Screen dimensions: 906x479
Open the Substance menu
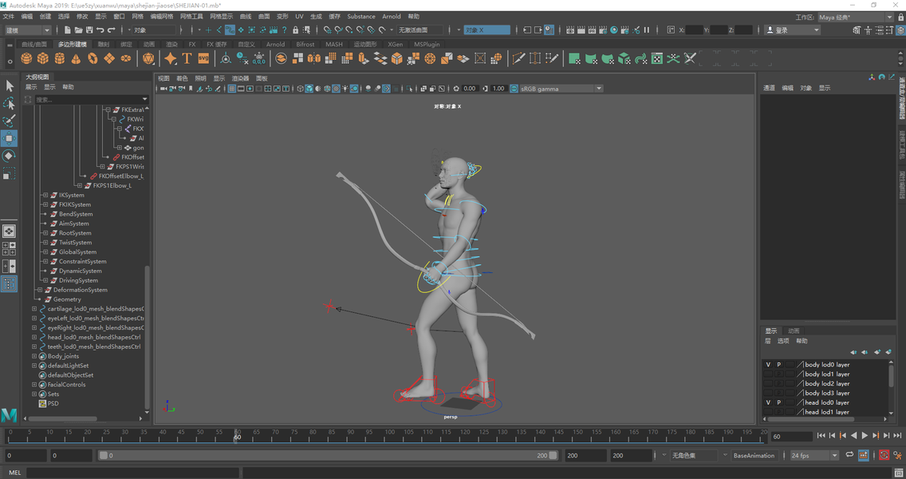point(361,16)
